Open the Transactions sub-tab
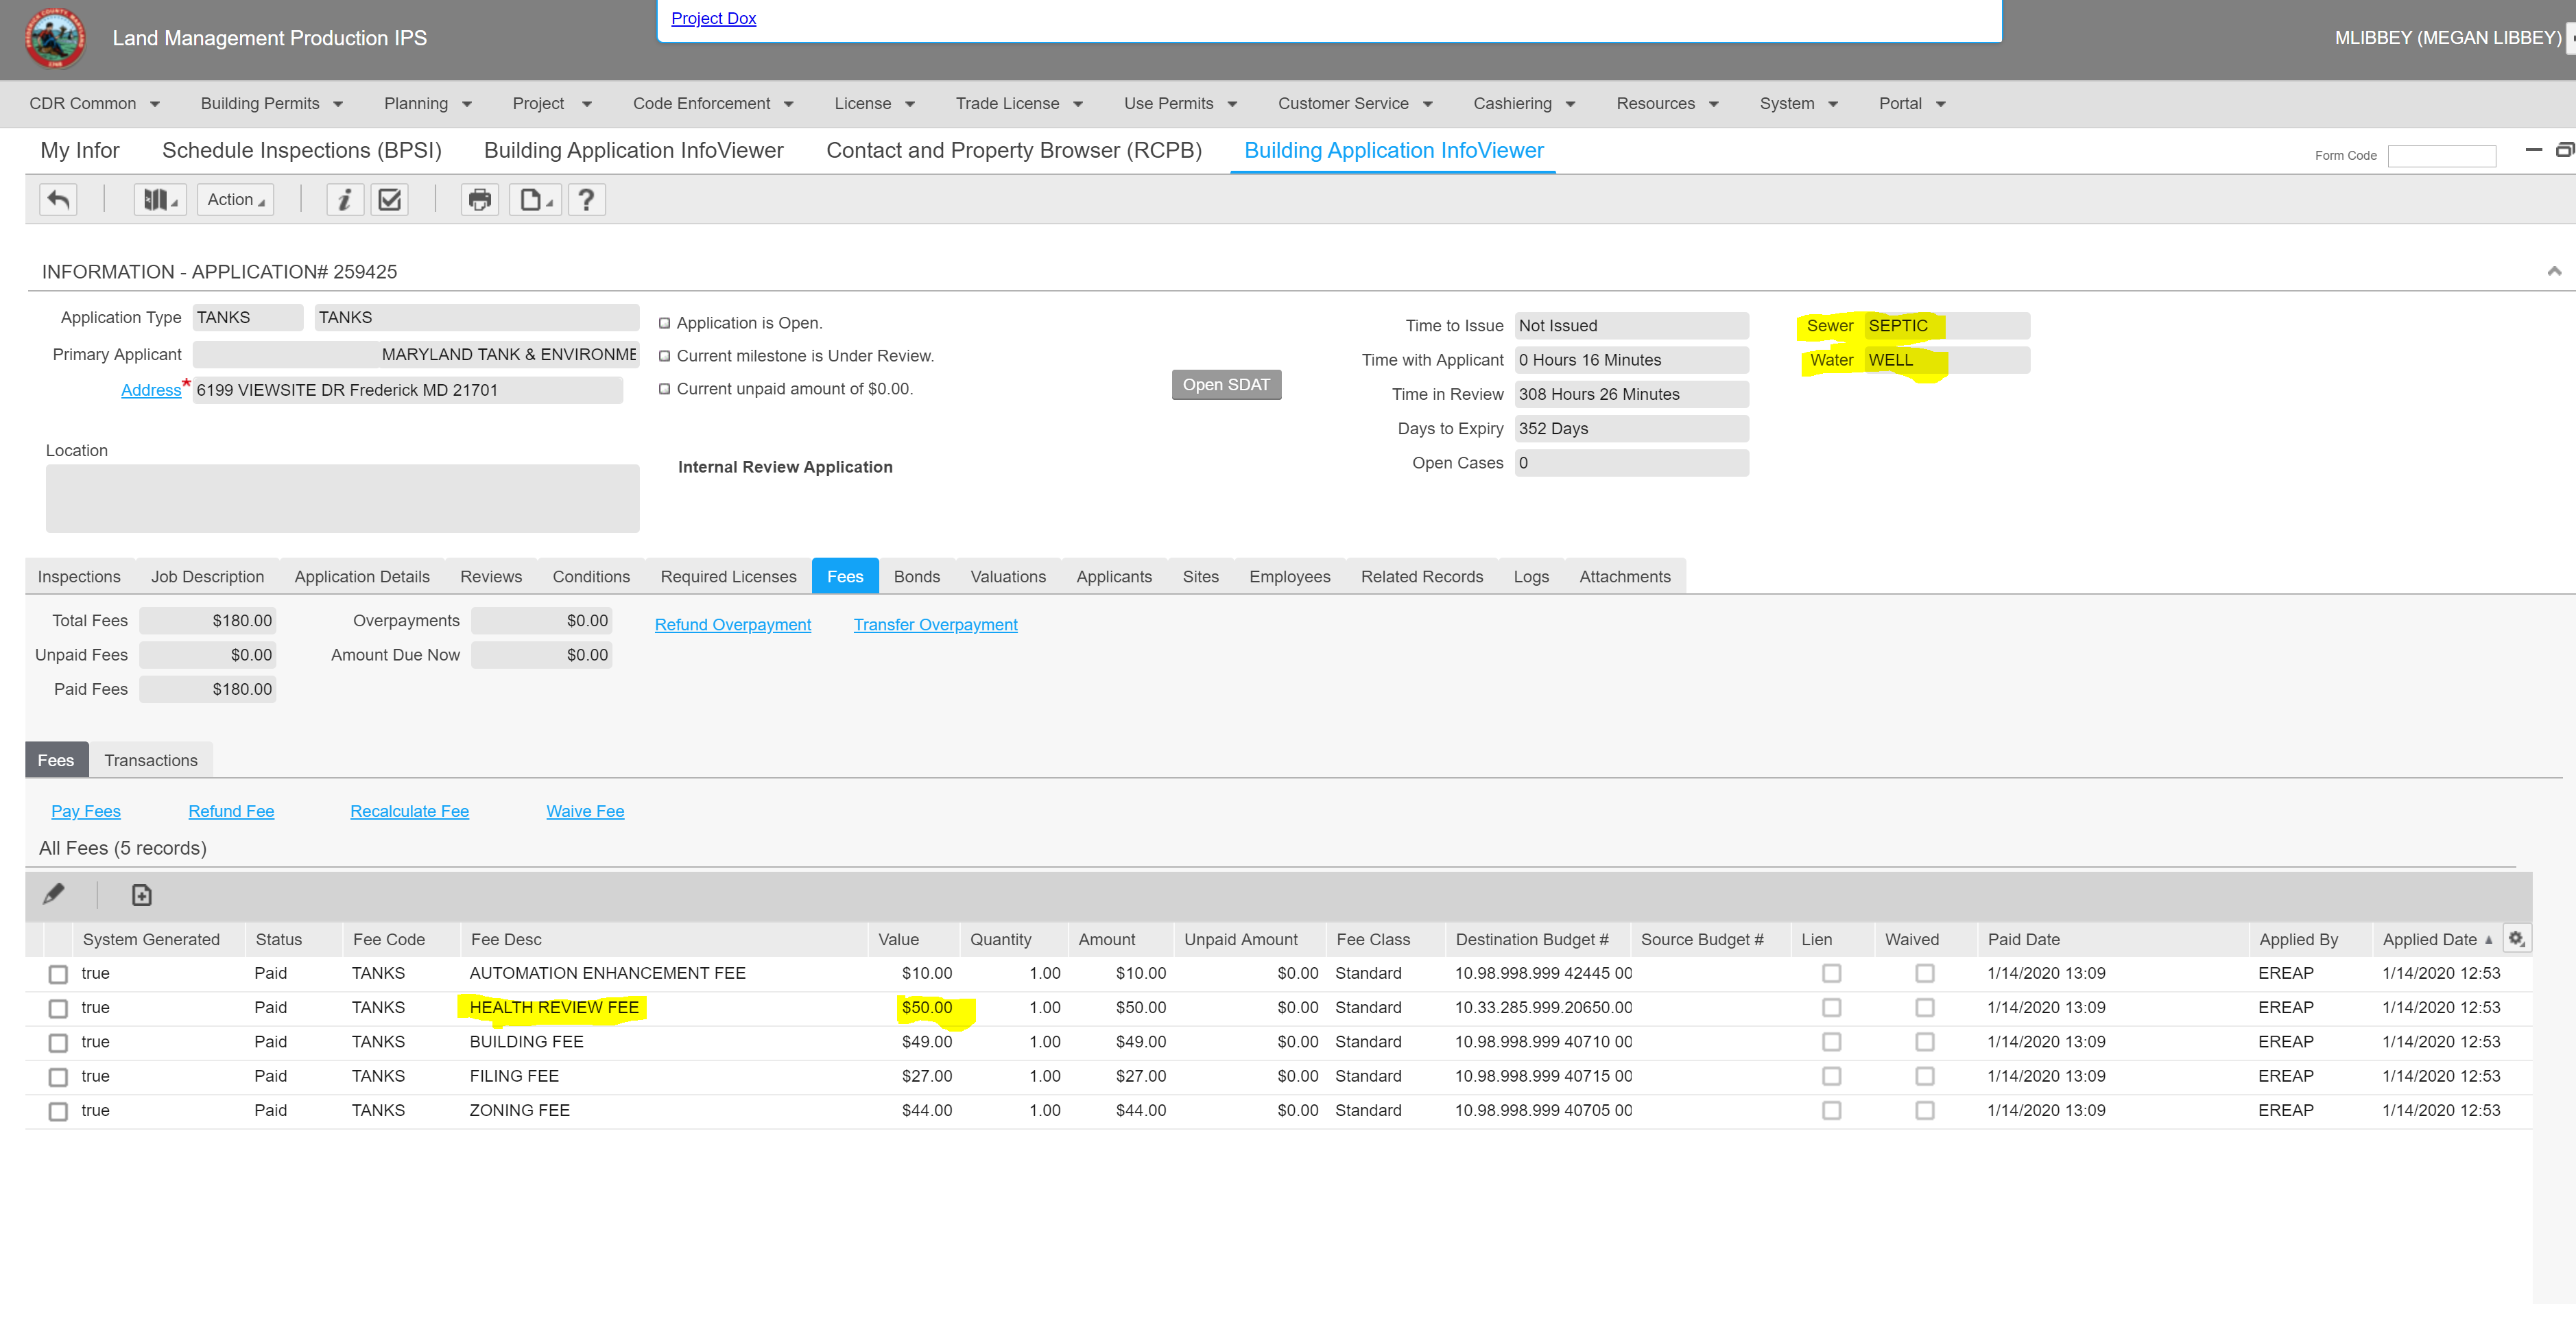The image size is (2576, 1319). tap(151, 760)
